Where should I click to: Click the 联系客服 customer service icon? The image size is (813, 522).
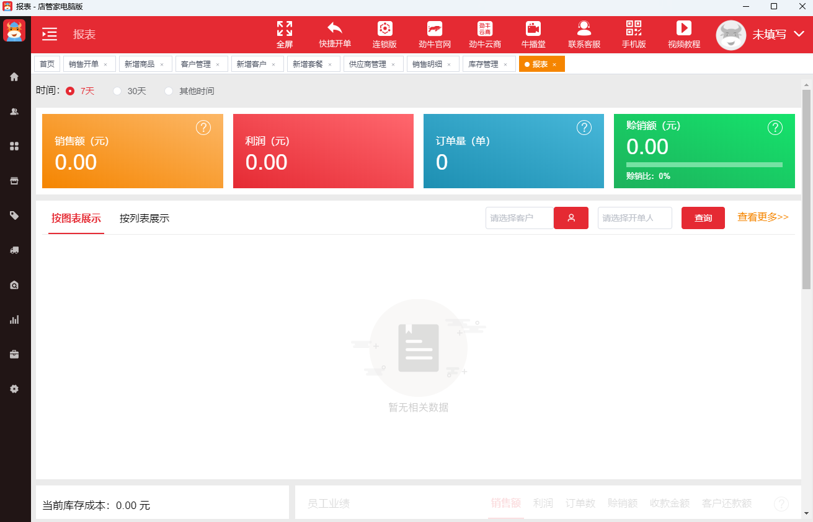(x=584, y=28)
